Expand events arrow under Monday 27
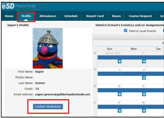Viewport: 164px width, 118px height. (144, 61)
